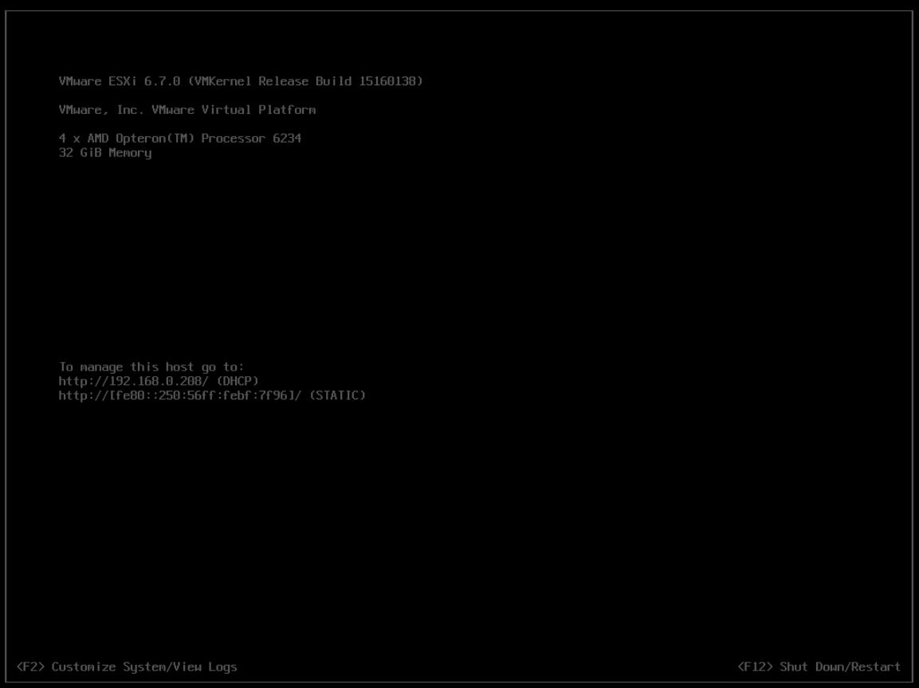Click the (STATIC) label beside the IPv6 address
The height and width of the screenshot is (688, 919).
coord(338,395)
